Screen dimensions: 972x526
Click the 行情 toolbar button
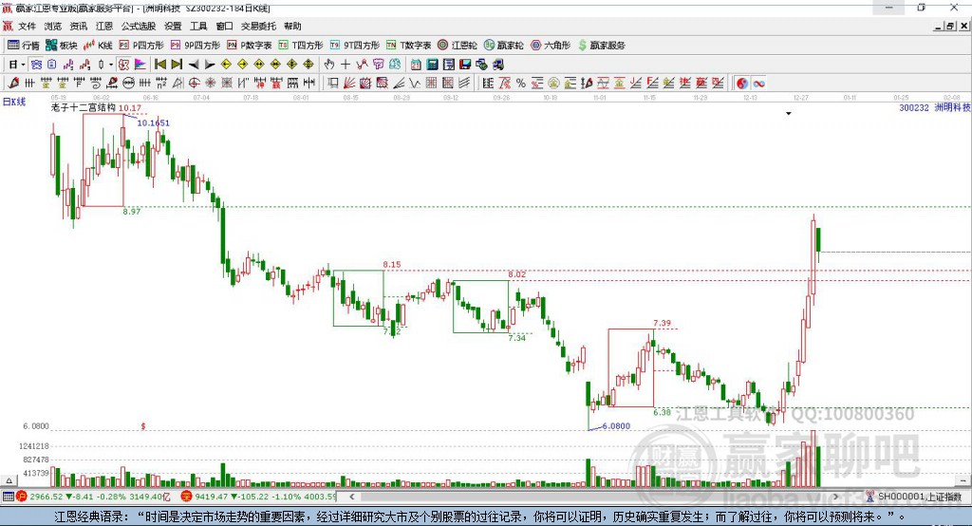point(23,46)
